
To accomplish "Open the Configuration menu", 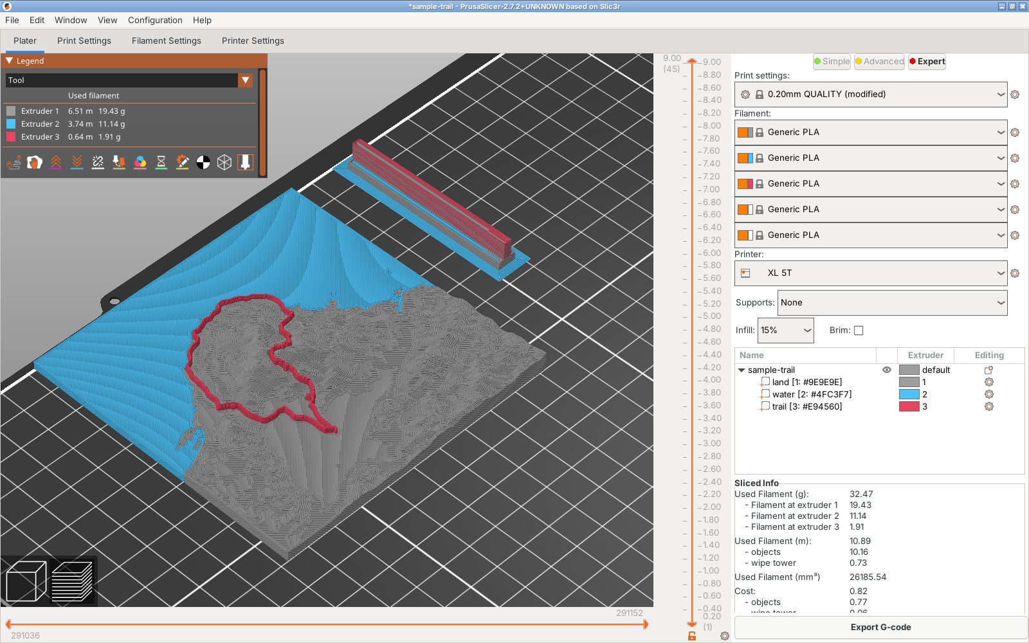I will click(x=155, y=20).
